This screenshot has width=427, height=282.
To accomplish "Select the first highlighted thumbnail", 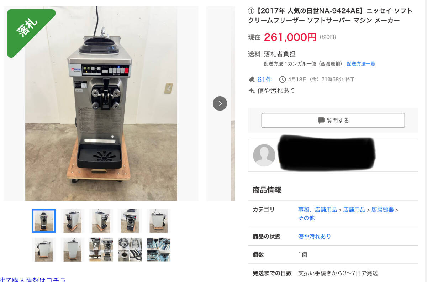I will click(44, 221).
